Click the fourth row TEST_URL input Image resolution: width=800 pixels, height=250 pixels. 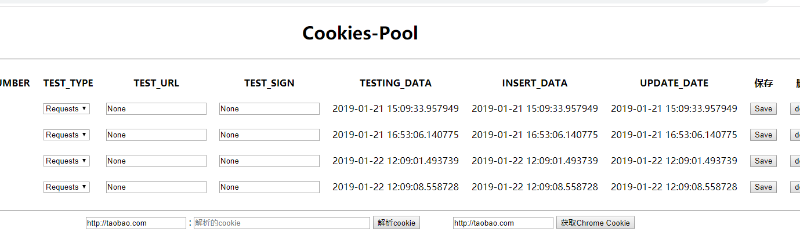point(156,187)
